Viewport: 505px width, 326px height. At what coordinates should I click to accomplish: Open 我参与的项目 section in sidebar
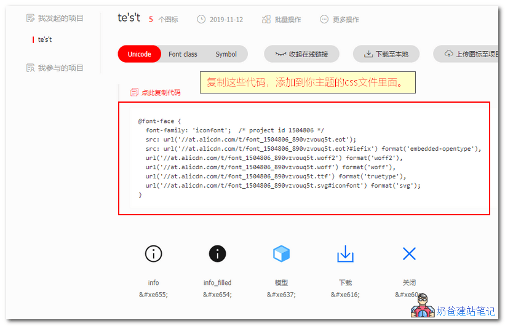pos(55,68)
